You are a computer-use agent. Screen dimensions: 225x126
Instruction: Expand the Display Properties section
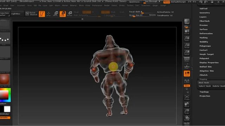209,63
